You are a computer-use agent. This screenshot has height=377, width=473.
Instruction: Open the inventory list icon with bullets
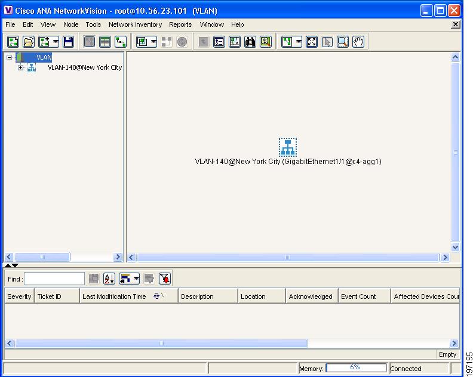tap(219, 42)
